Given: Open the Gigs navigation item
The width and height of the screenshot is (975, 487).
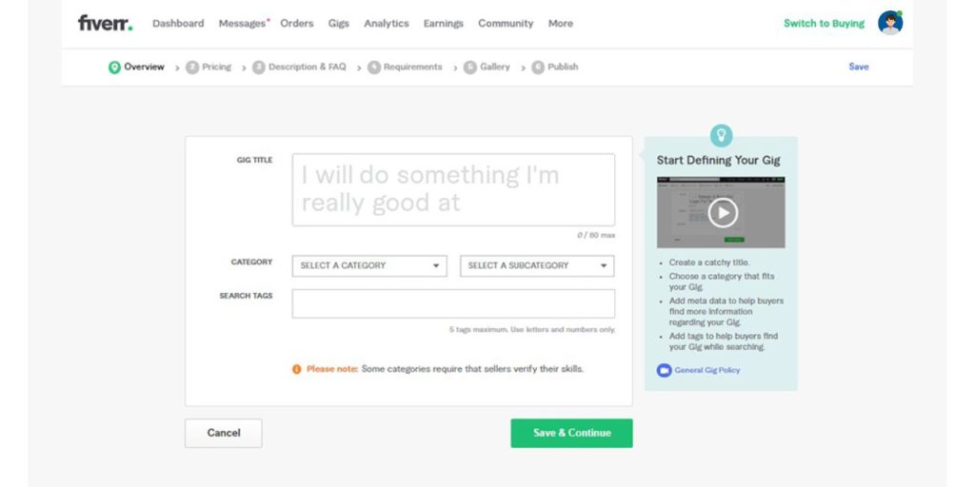Looking at the screenshot, I should click(x=339, y=24).
